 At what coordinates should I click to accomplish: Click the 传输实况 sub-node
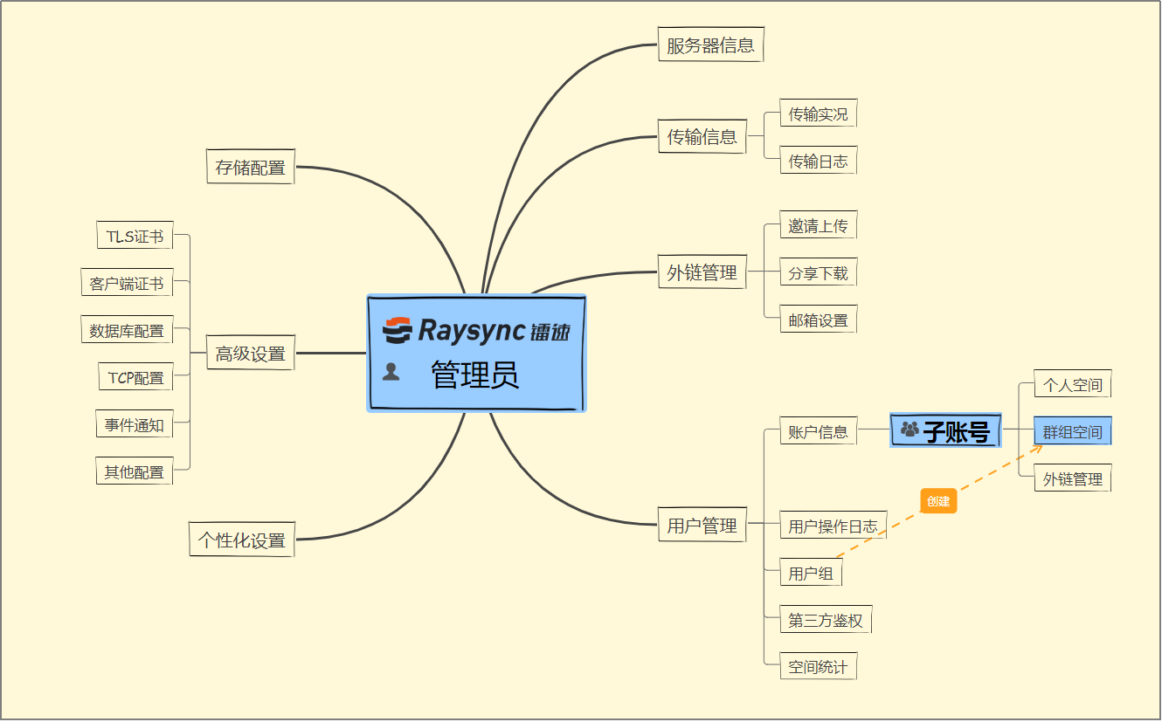tap(819, 113)
